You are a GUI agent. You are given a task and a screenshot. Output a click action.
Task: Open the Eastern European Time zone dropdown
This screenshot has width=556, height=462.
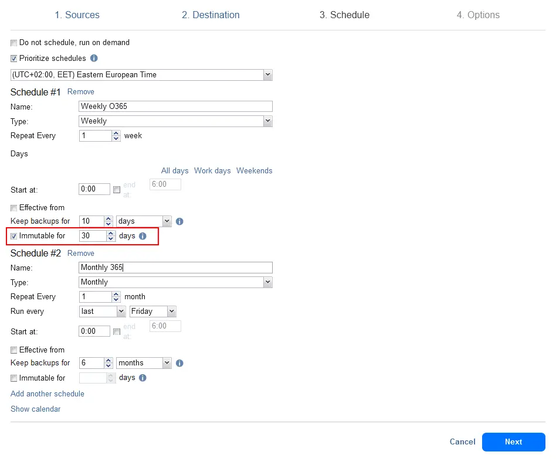click(x=267, y=75)
